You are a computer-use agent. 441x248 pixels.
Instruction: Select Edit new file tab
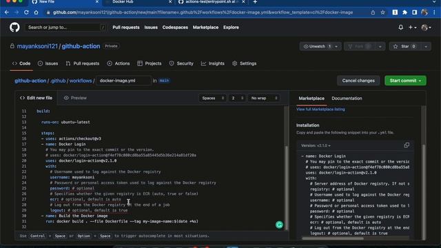(36, 98)
